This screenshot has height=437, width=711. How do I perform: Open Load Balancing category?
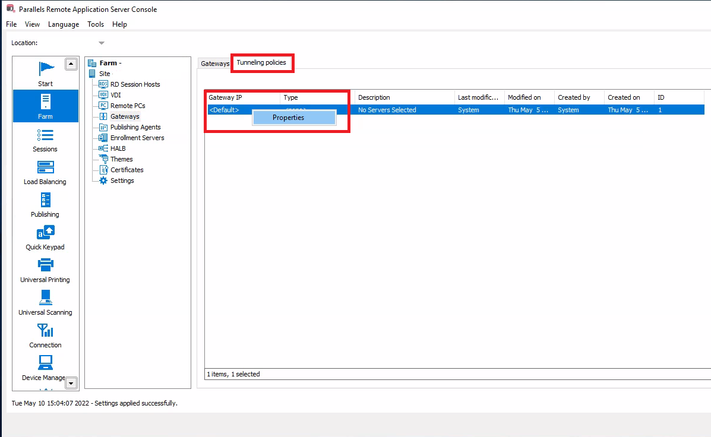[45, 172]
